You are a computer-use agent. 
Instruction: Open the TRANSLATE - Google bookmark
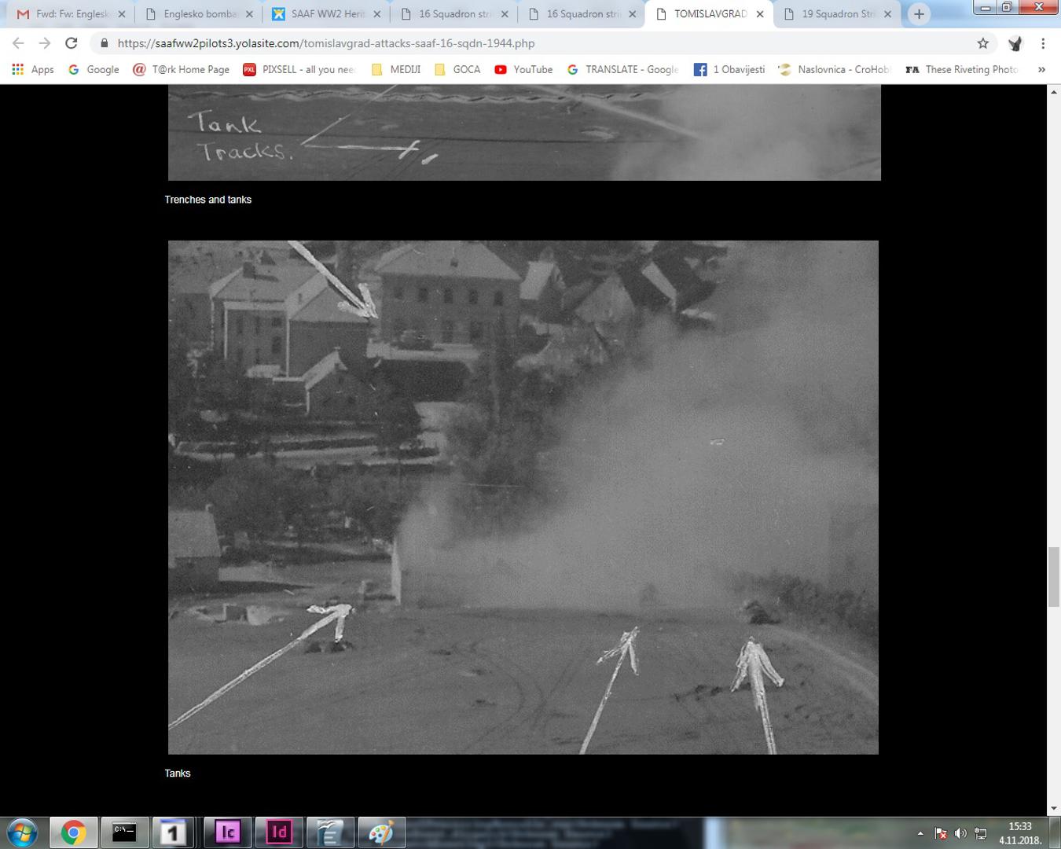pos(623,69)
